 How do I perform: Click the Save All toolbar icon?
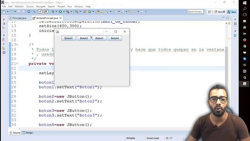click(23, 11)
